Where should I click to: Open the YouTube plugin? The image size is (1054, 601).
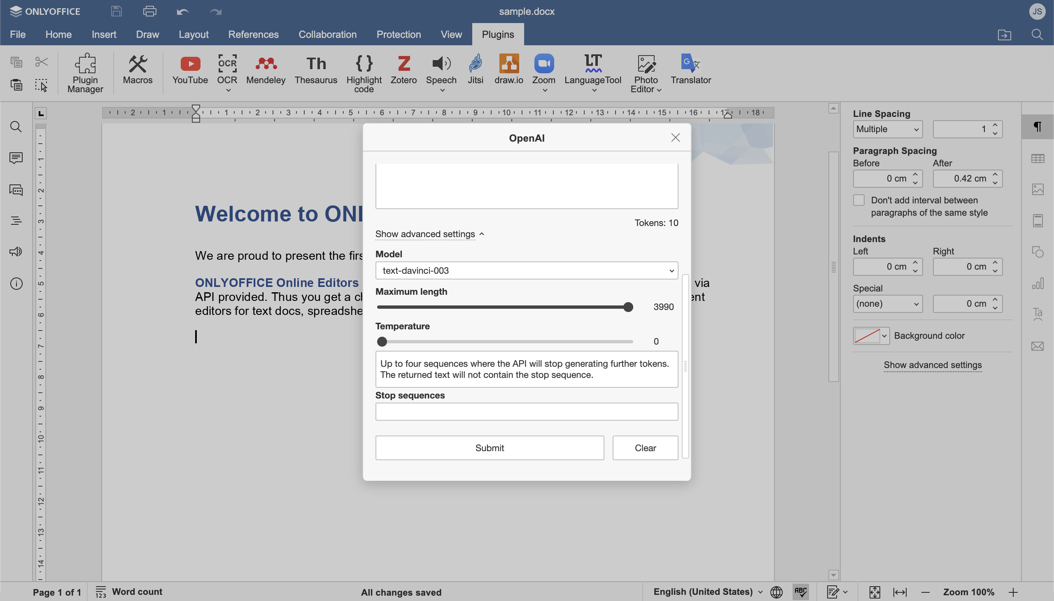click(190, 70)
